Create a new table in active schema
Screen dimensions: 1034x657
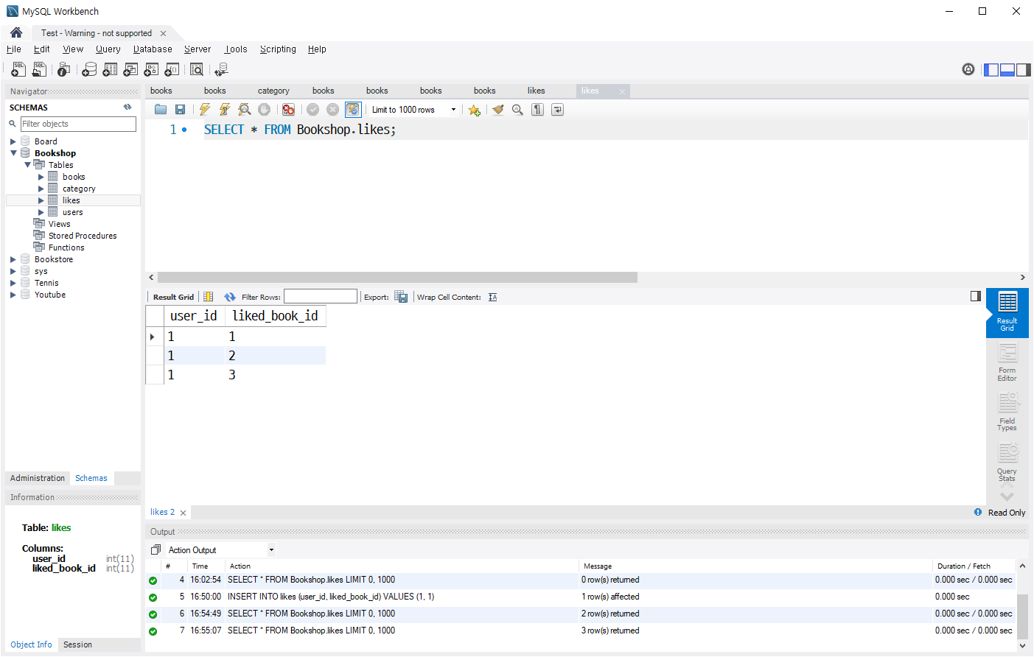coord(110,69)
